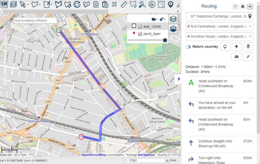Zoom to full extent globe icon
The width and height of the screenshot is (260, 164).
[x=161, y=4]
